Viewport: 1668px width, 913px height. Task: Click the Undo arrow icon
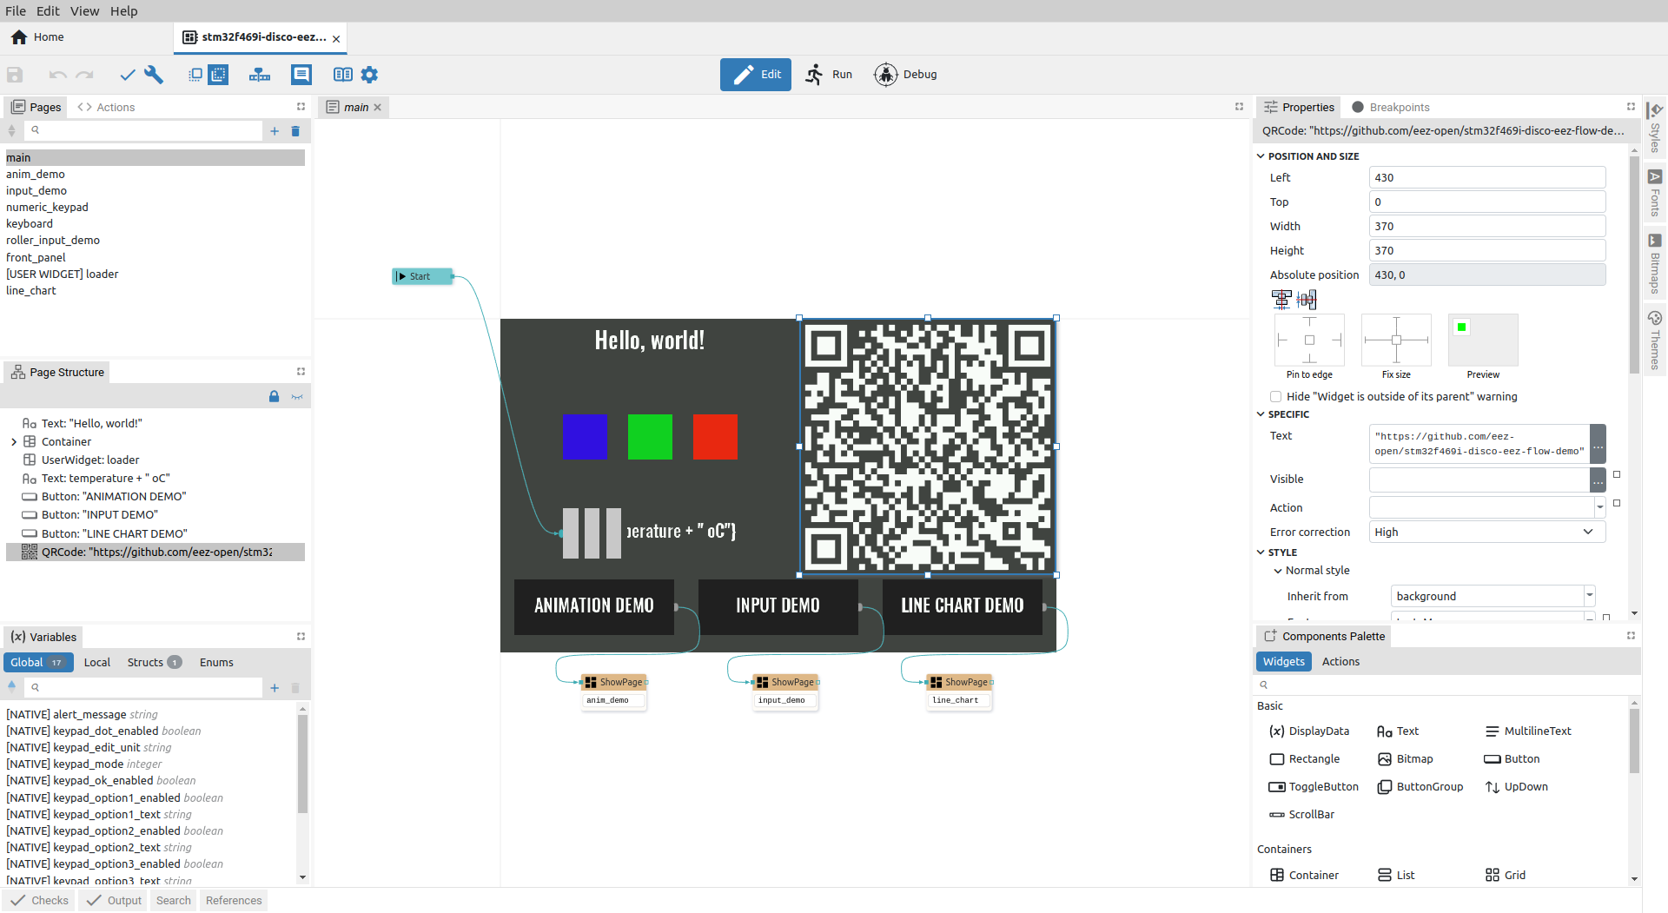pyautogui.click(x=58, y=75)
